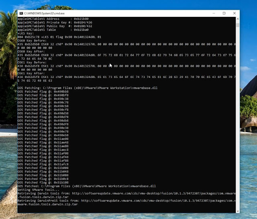Click the 'appleSMCTableV1 Public Key #' line

pyautogui.click(x=55, y=26)
